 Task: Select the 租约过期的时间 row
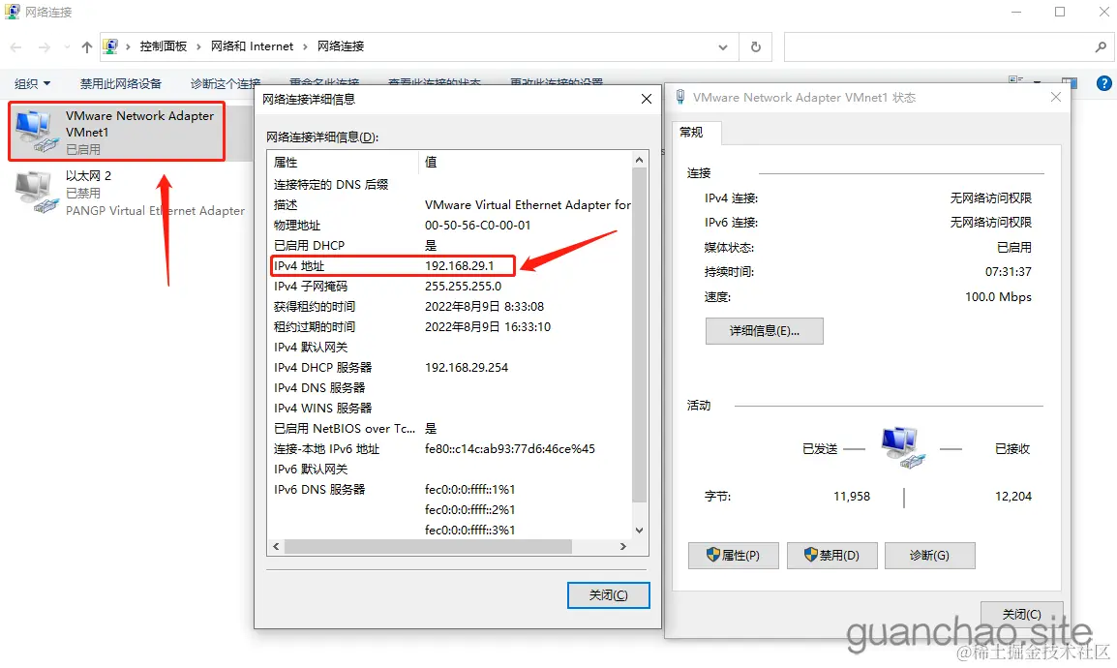point(449,326)
